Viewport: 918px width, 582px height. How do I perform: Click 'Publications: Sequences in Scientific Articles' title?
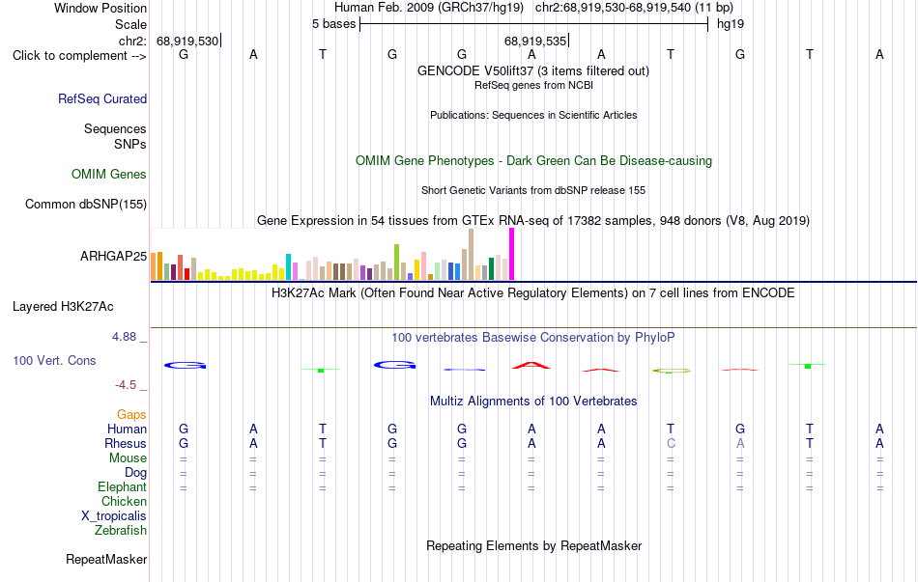533,115
